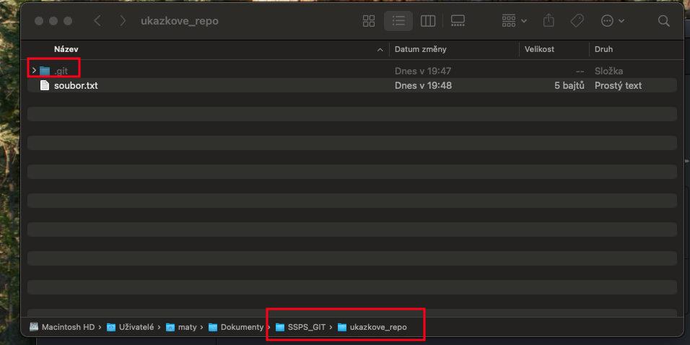Click the soubor.txt document icon
Viewport: 690px width, 345px height.
pyautogui.click(x=45, y=85)
